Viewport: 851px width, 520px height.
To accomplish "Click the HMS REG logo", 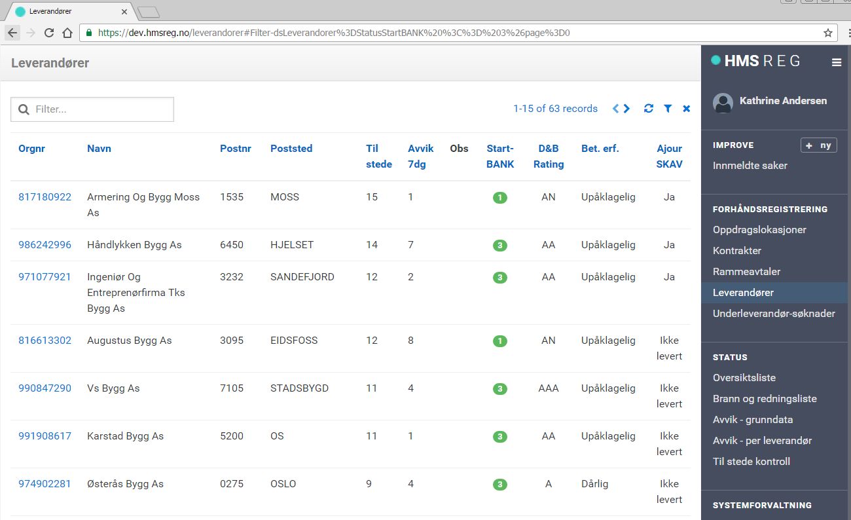I will (x=756, y=61).
